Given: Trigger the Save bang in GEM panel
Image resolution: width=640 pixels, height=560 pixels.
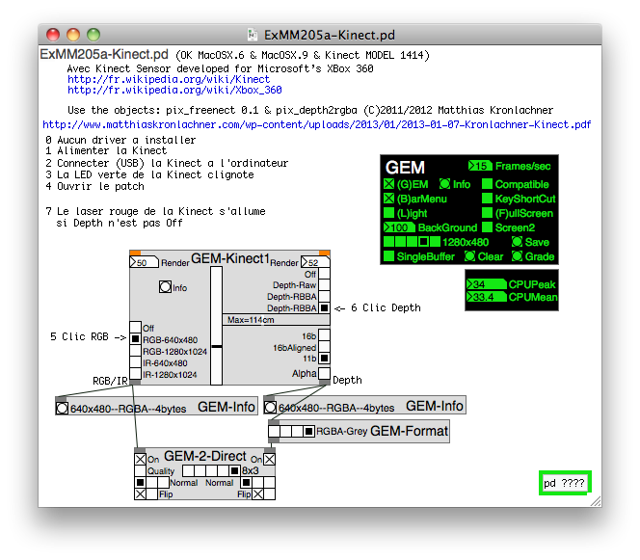Looking at the screenshot, I should click(x=517, y=242).
